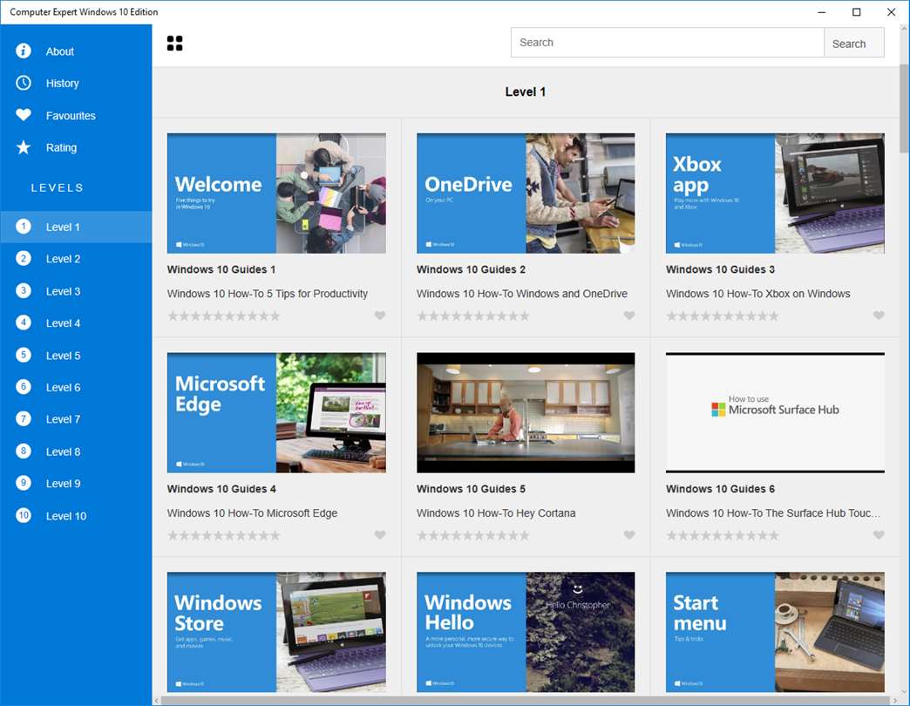Click the Level 8 number badge
910x706 pixels.
[24, 451]
